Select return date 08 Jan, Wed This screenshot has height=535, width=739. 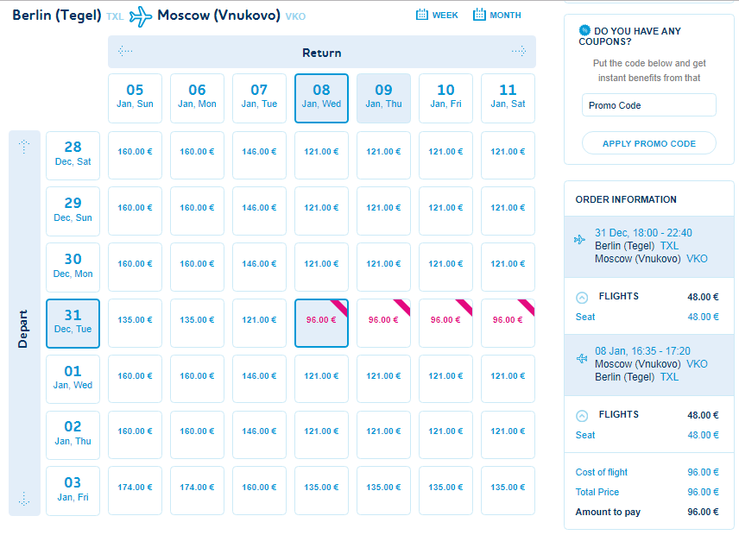pyautogui.click(x=321, y=98)
